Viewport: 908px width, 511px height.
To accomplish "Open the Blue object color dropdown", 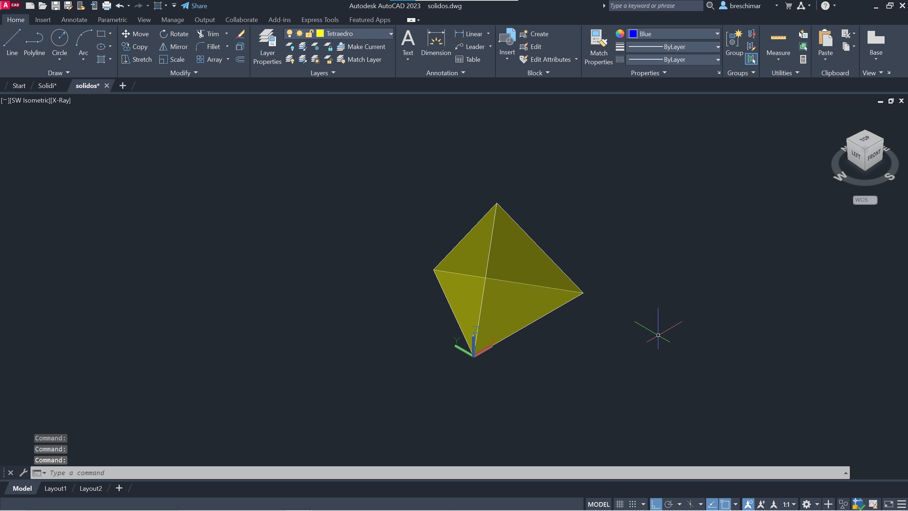I will point(717,34).
